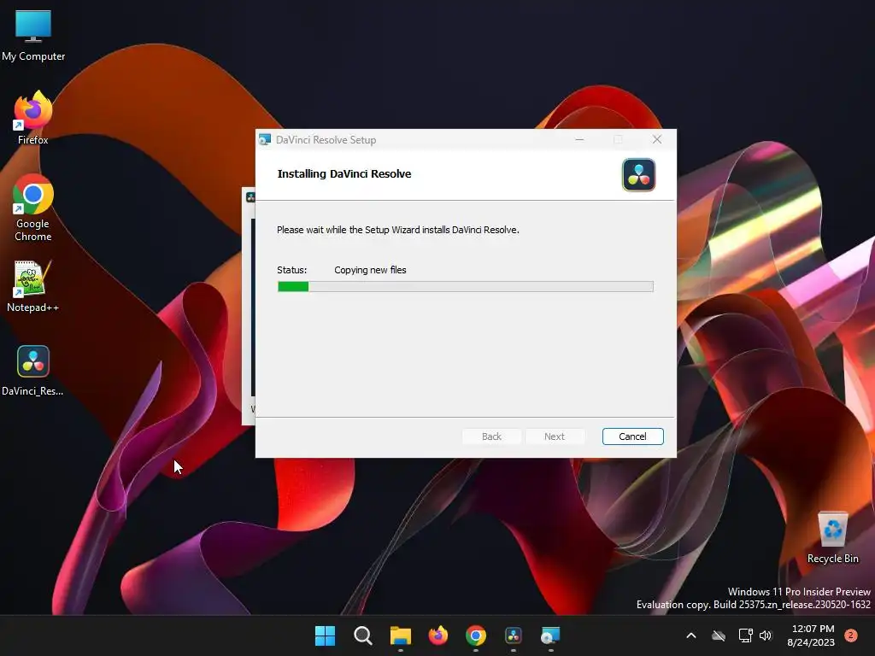Click the disabled Next button
The image size is (875, 656).
pyautogui.click(x=555, y=436)
